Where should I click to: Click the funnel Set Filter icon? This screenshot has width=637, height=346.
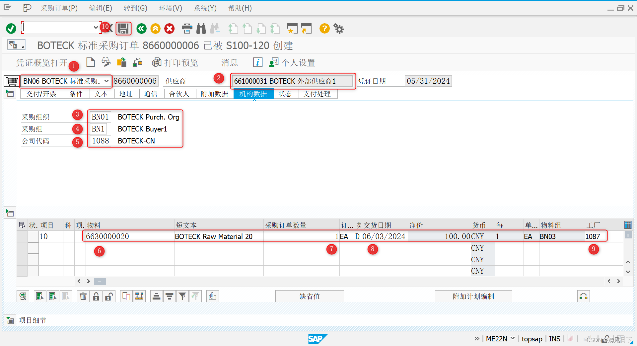(x=182, y=296)
